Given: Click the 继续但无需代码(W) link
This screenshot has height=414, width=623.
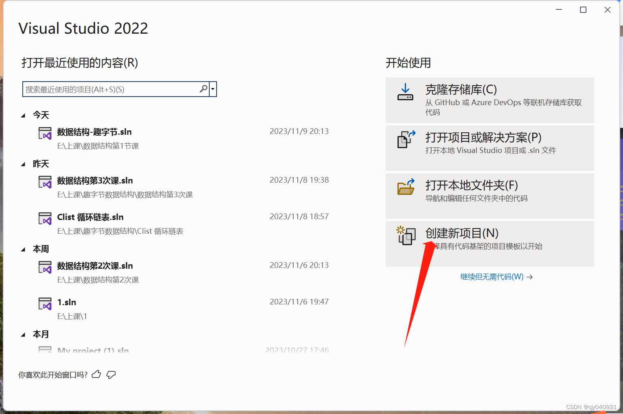Looking at the screenshot, I should [491, 276].
